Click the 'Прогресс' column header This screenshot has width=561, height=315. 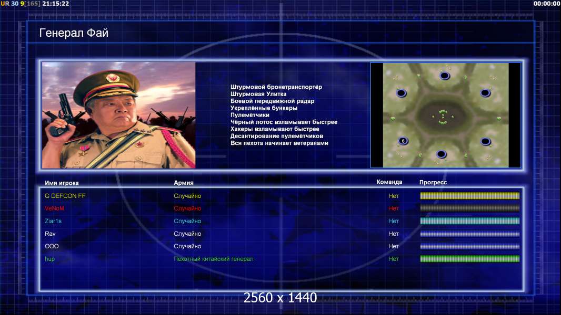click(x=433, y=182)
